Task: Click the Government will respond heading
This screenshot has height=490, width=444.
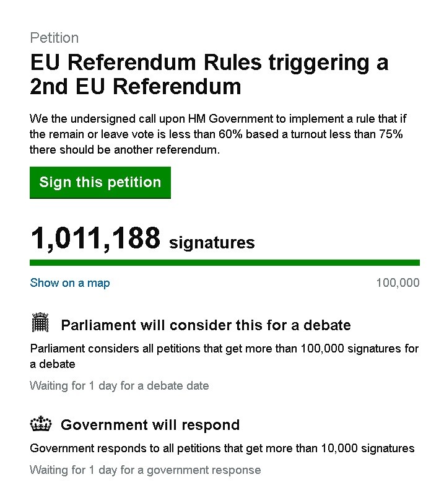Action: (x=150, y=425)
